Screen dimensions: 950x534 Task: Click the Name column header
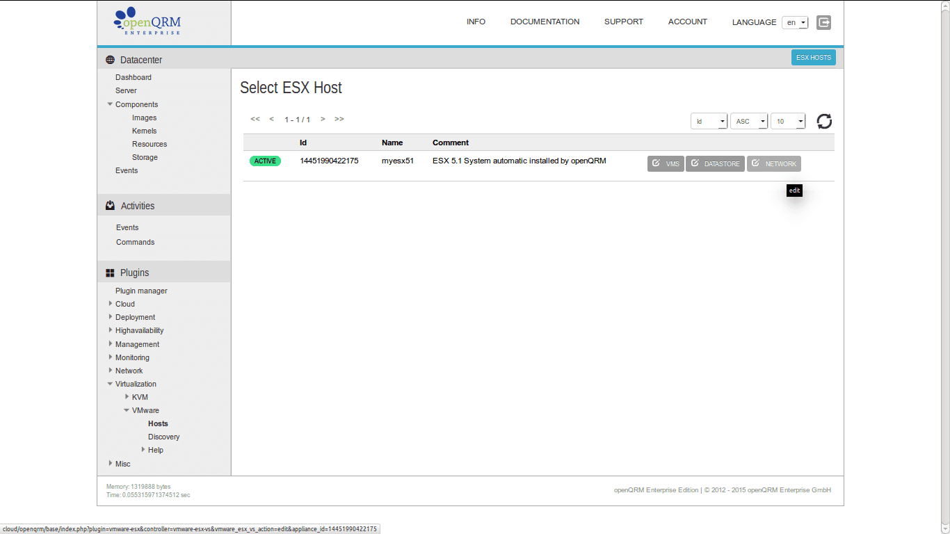392,143
